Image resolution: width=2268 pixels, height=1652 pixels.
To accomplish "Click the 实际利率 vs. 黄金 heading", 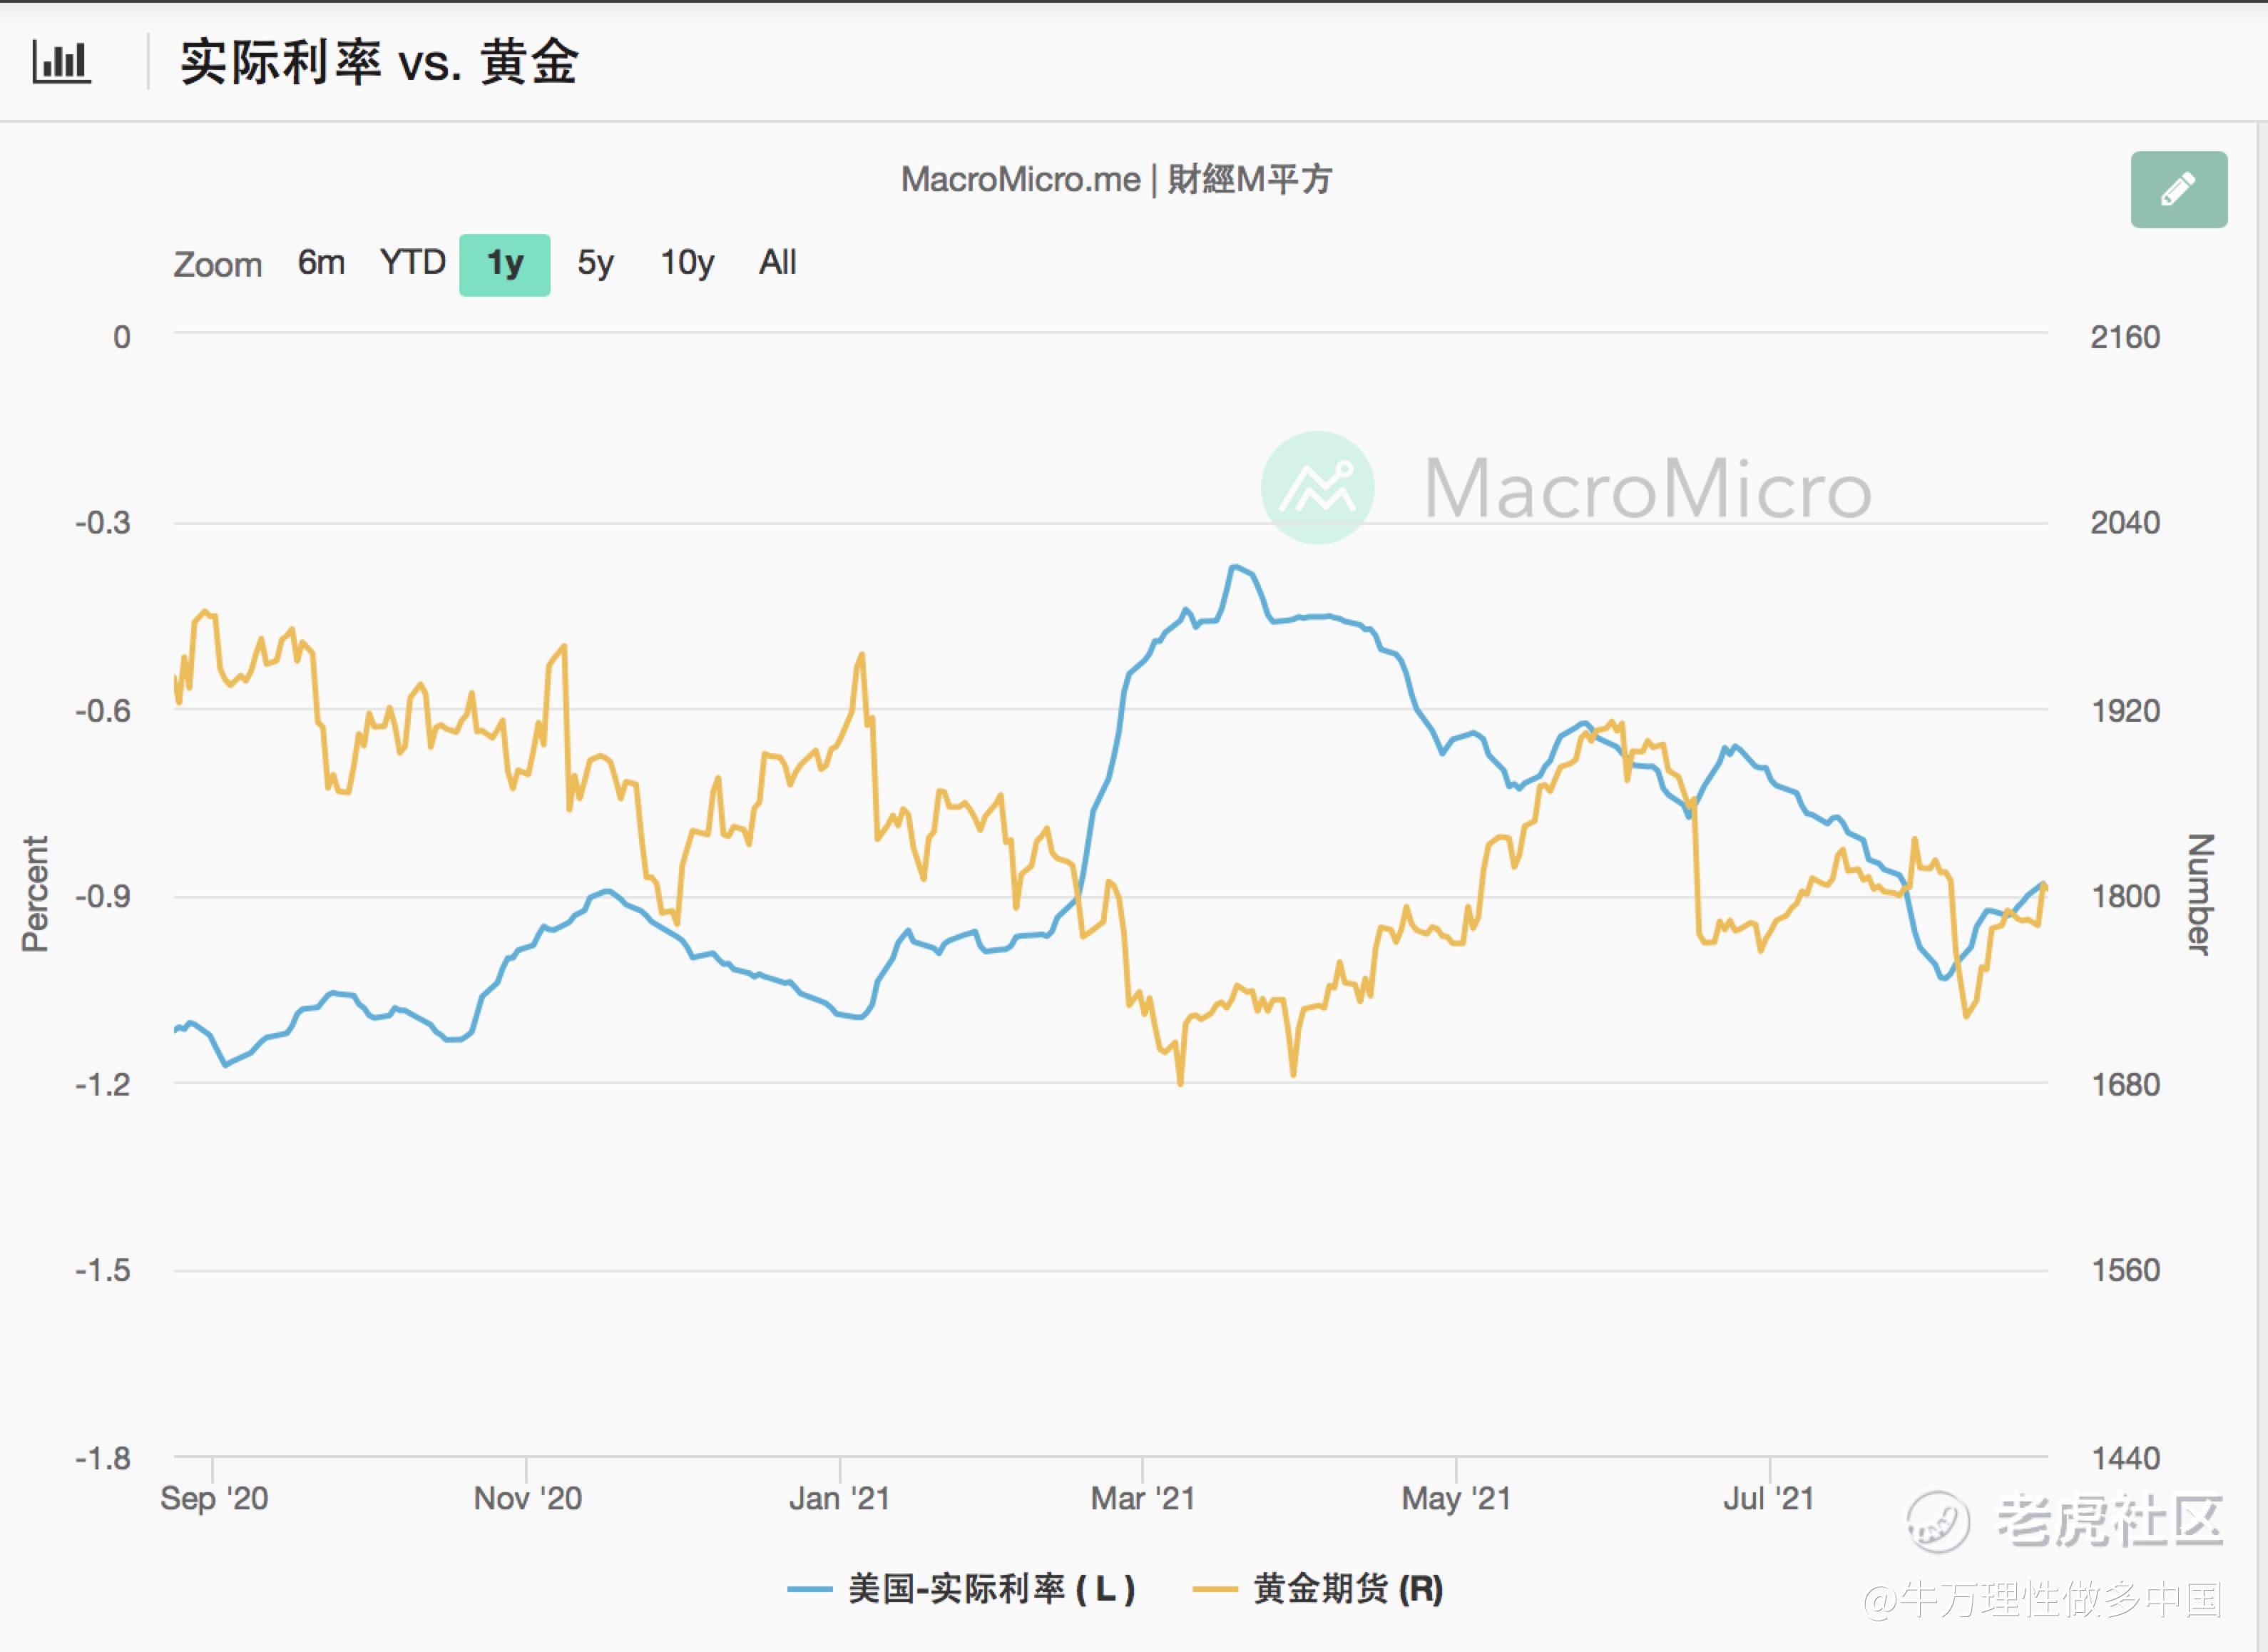I will 379,62.
